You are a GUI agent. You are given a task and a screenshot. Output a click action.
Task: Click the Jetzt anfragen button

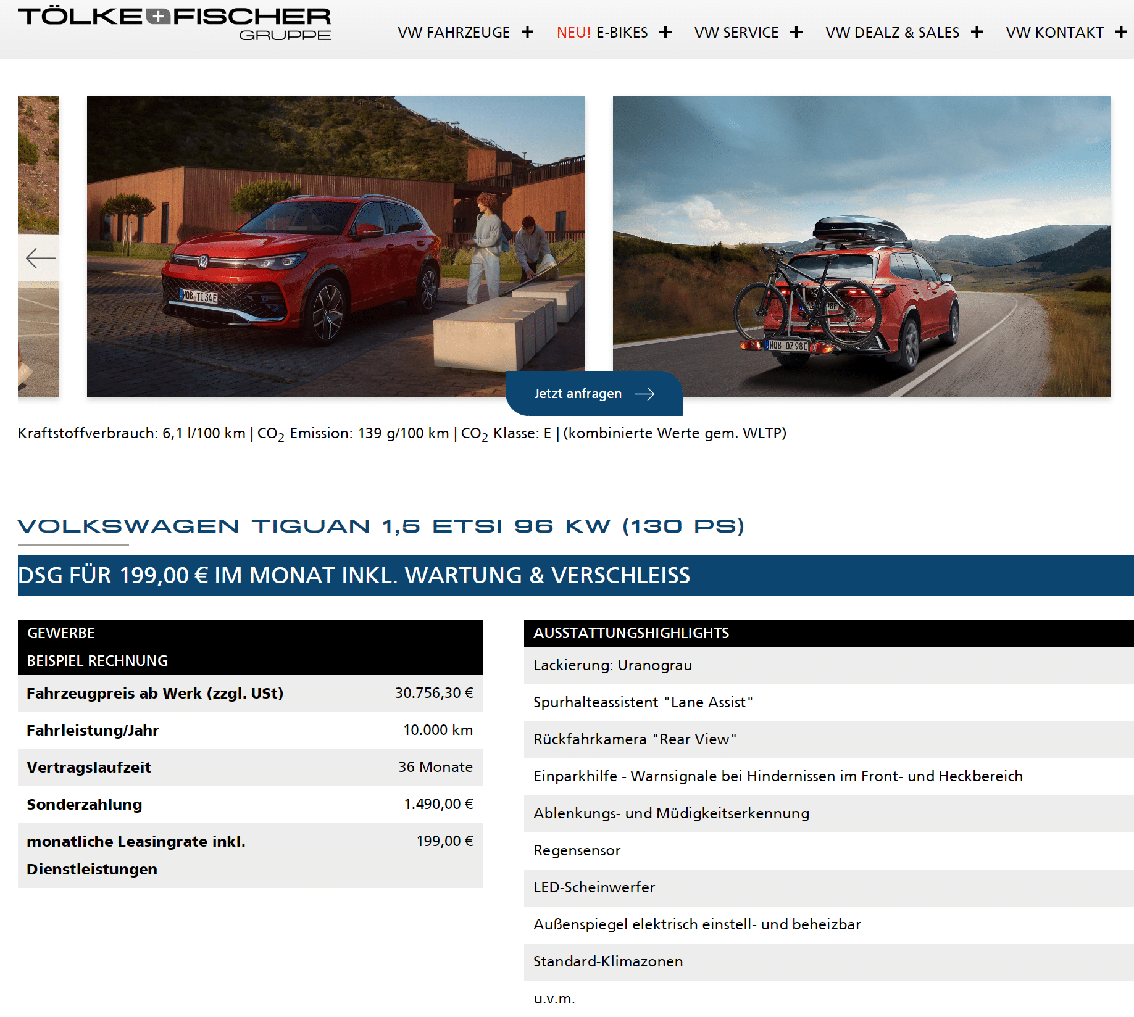tap(594, 394)
